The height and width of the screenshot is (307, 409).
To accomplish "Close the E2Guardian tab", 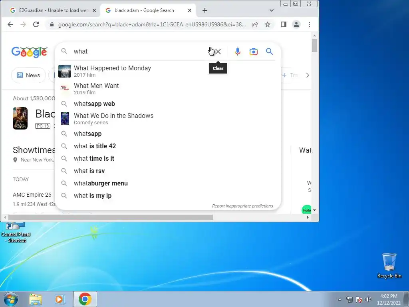I will pos(94,10).
